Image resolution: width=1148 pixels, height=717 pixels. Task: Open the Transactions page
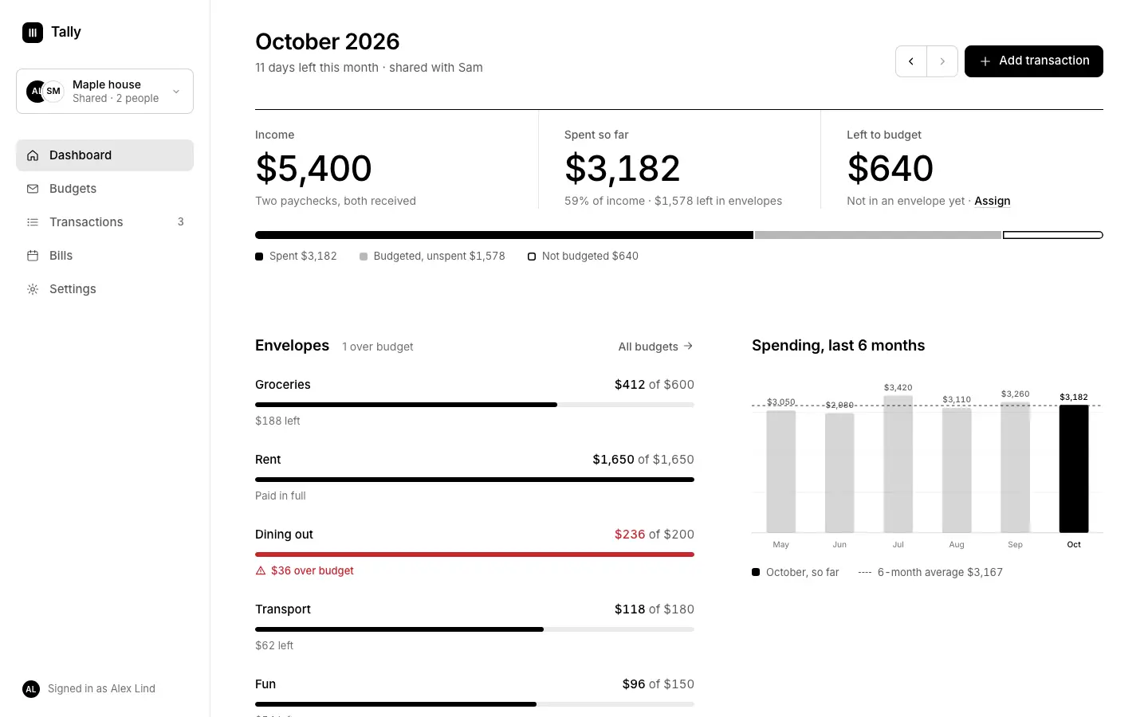pos(104,222)
